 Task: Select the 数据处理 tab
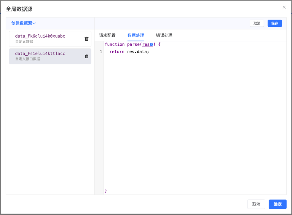click(x=135, y=35)
